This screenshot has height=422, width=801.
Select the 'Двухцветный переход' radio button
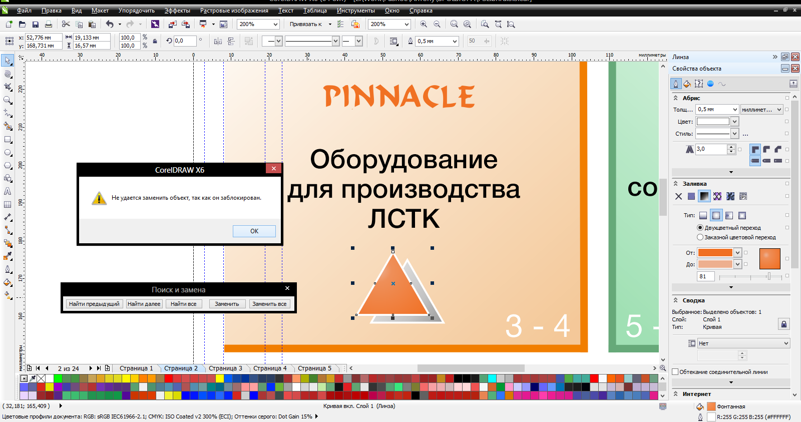pos(700,228)
